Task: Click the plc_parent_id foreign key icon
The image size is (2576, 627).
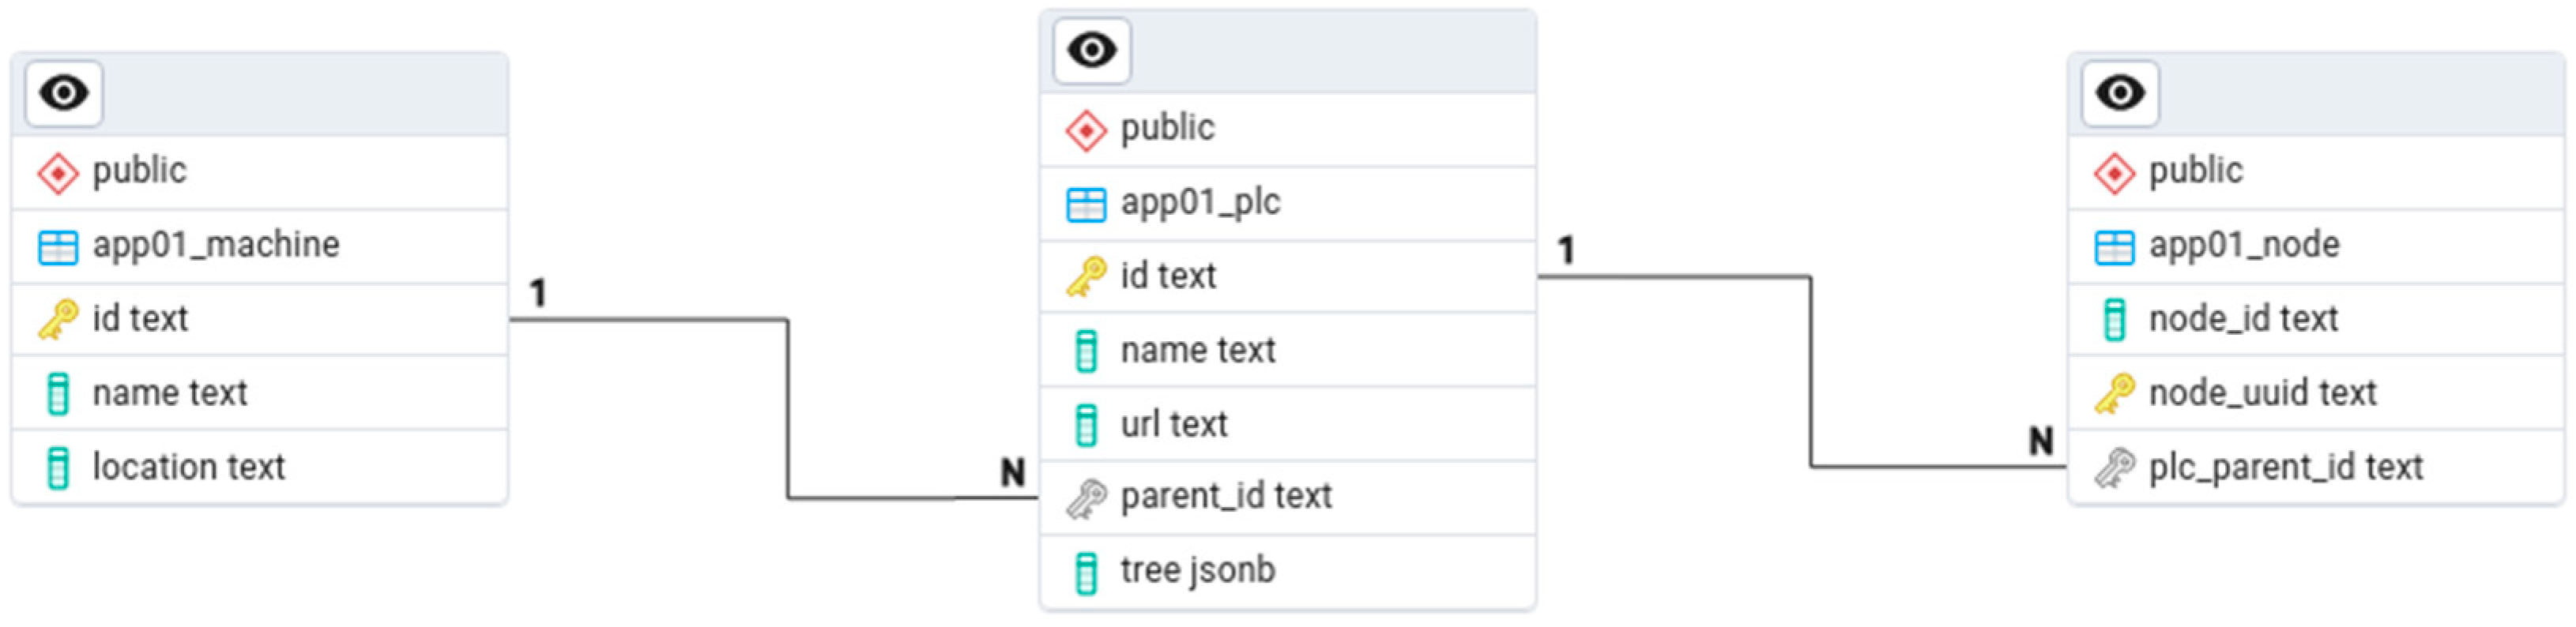Action: (2114, 467)
